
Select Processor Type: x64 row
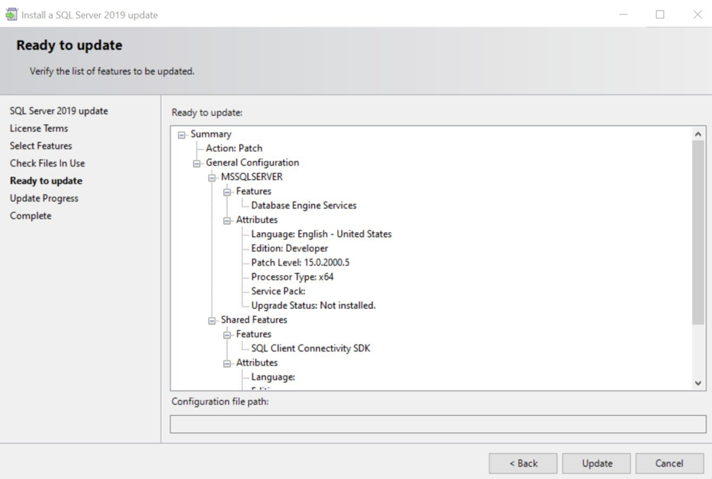point(293,277)
